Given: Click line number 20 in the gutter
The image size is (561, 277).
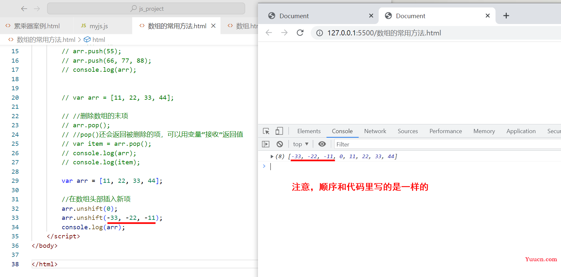Looking at the screenshot, I should pyautogui.click(x=15, y=98).
